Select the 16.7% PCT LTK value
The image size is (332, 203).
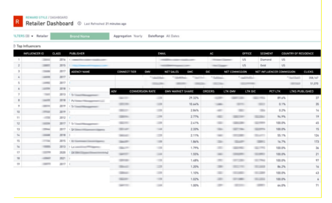pyautogui.click(x=281, y=142)
